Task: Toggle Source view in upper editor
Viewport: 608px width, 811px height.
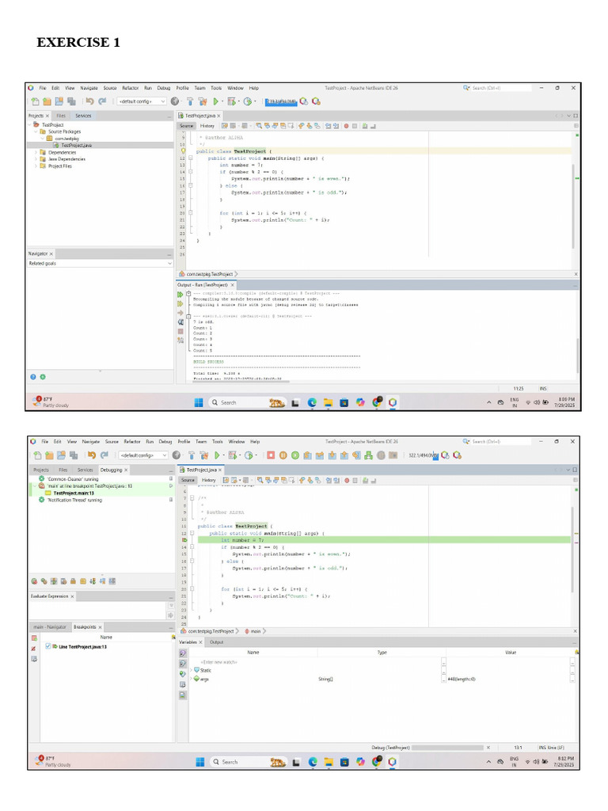Action: [x=186, y=126]
